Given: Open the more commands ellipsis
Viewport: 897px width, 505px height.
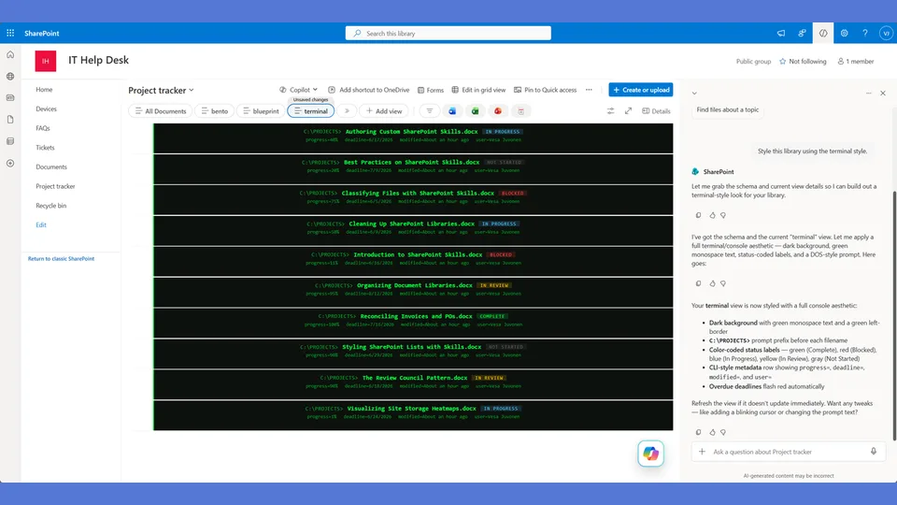Looking at the screenshot, I should pyautogui.click(x=589, y=90).
